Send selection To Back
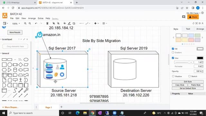 [58, 24]
